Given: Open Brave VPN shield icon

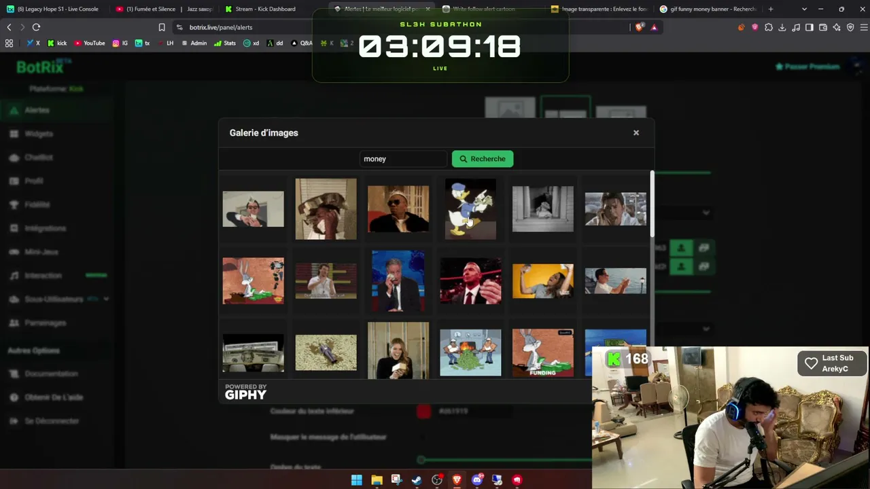Looking at the screenshot, I should click(x=850, y=27).
